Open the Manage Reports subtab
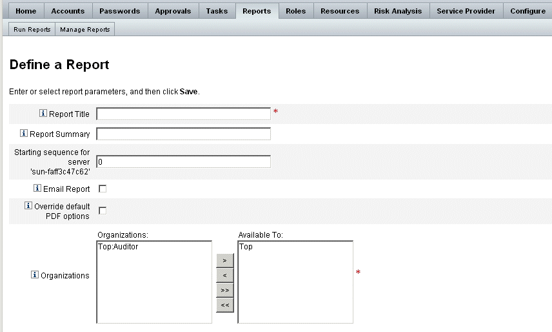Screen dimensions: 552x332 tap(85, 29)
